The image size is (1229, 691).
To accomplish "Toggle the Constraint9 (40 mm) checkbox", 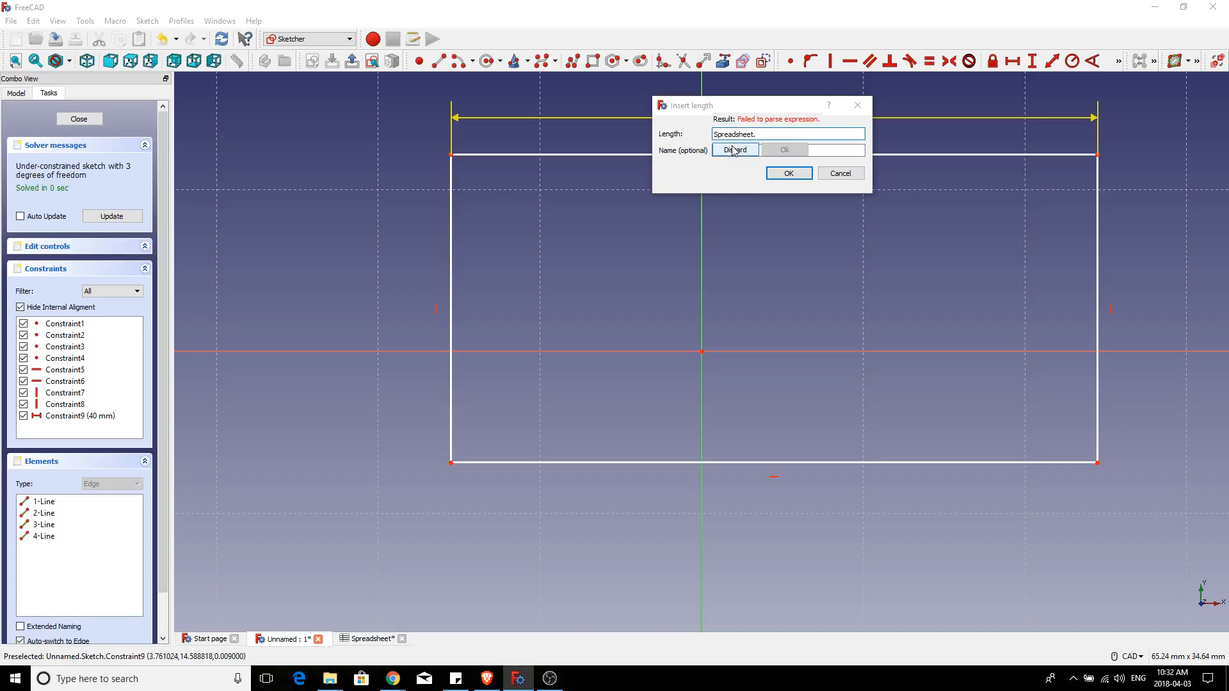I will point(24,416).
